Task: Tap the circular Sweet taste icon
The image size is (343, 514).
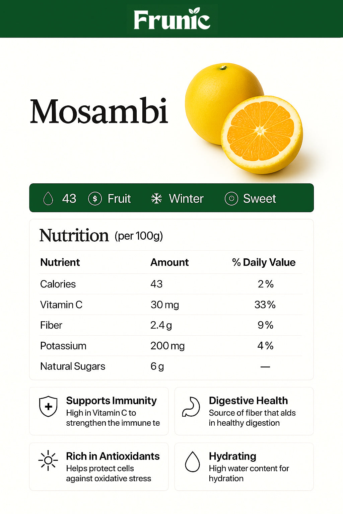Action: (231, 198)
